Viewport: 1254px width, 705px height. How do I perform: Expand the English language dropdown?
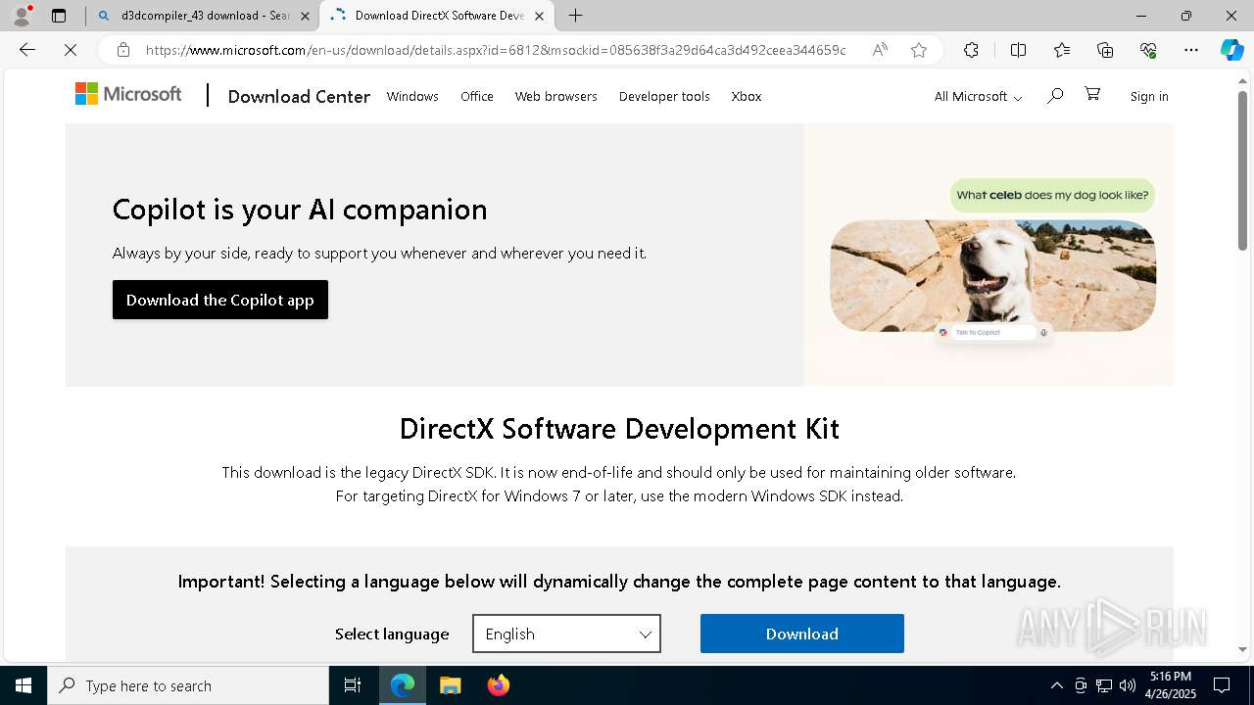(x=566, y=634)
